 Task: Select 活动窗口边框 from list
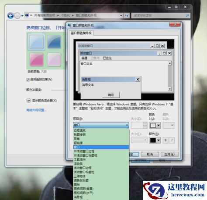[101, 168]
